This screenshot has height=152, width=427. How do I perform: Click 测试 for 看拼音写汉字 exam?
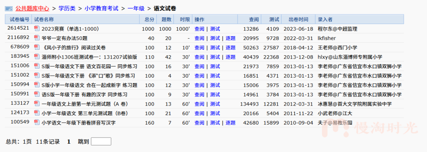(x=215, y=123)
